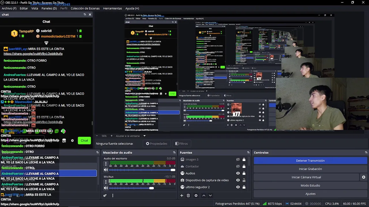Open Filtros for selected source
Viewport: 369px width, 207px height.
[181, 143]
